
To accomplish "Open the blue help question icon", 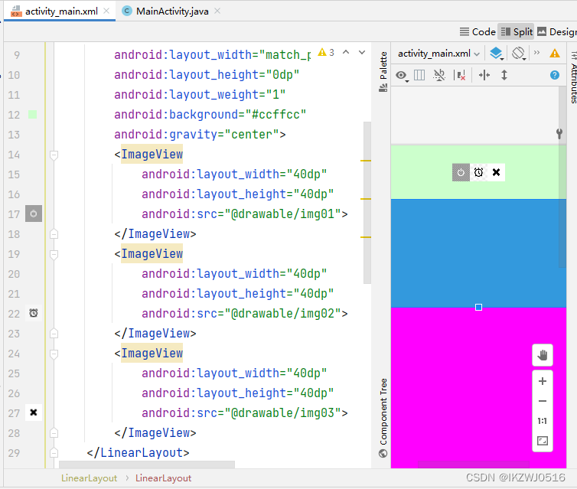I will point(555,76).
